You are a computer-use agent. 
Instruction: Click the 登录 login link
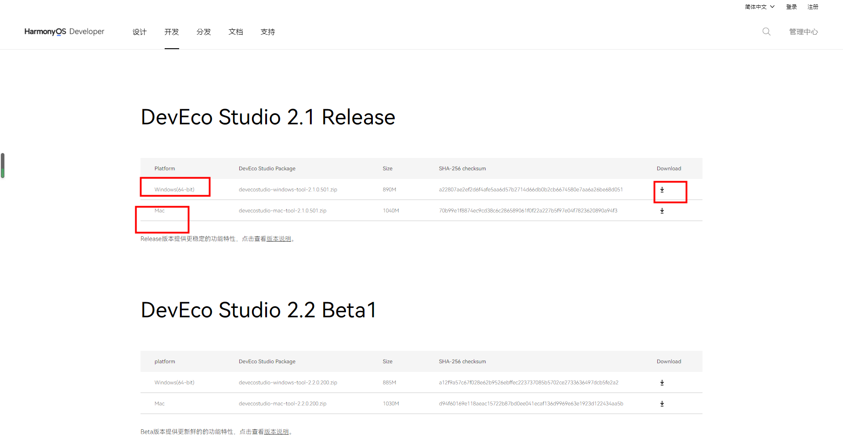pos(792,7)
